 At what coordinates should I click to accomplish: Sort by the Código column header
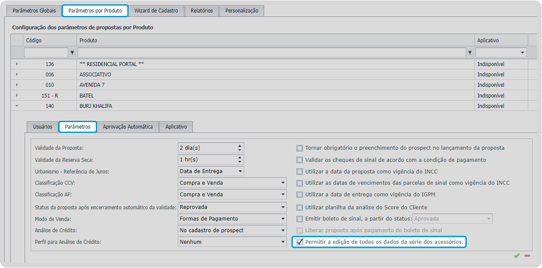pyautogui.click(x=50, y=40)
